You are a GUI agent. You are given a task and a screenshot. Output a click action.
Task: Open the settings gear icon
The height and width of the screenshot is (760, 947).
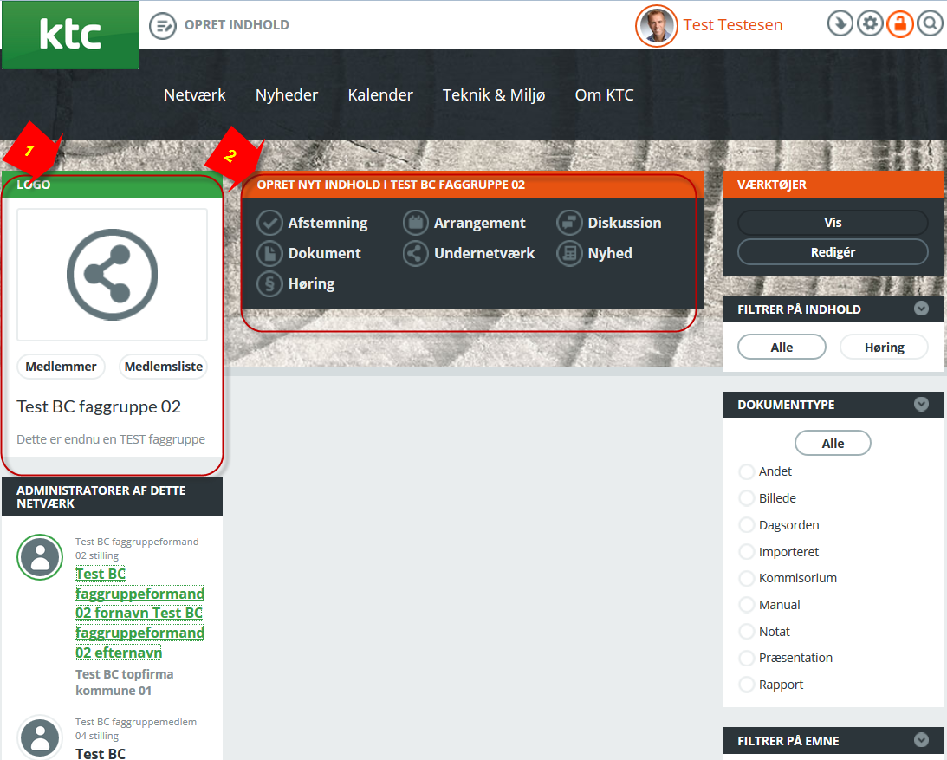tap(870, 24)
